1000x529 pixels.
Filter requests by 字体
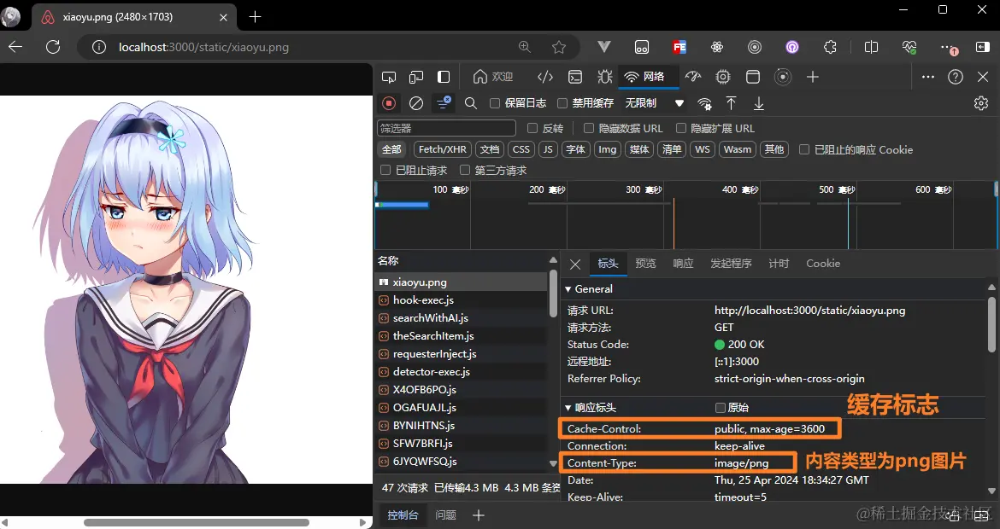click(x=575, y=149)
